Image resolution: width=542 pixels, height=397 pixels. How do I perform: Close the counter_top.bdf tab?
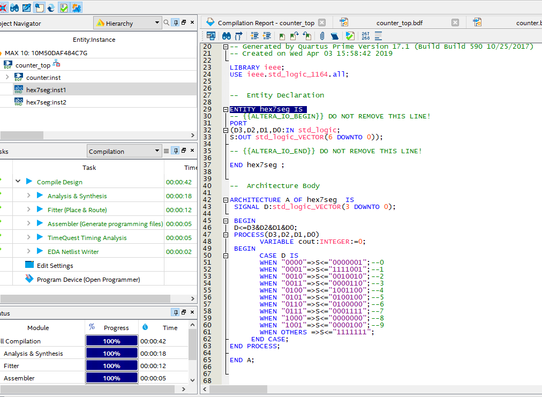(x=455, y=23)
